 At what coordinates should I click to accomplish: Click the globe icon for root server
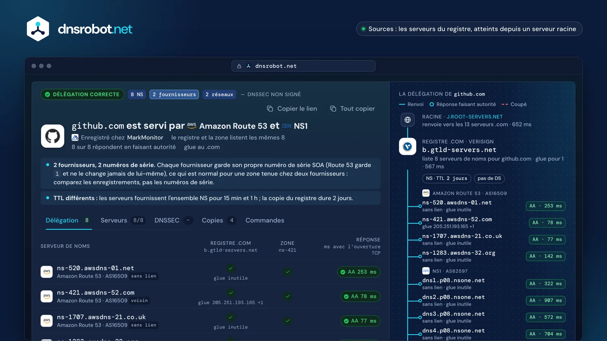pyautogui.click(x=407, y=120)
